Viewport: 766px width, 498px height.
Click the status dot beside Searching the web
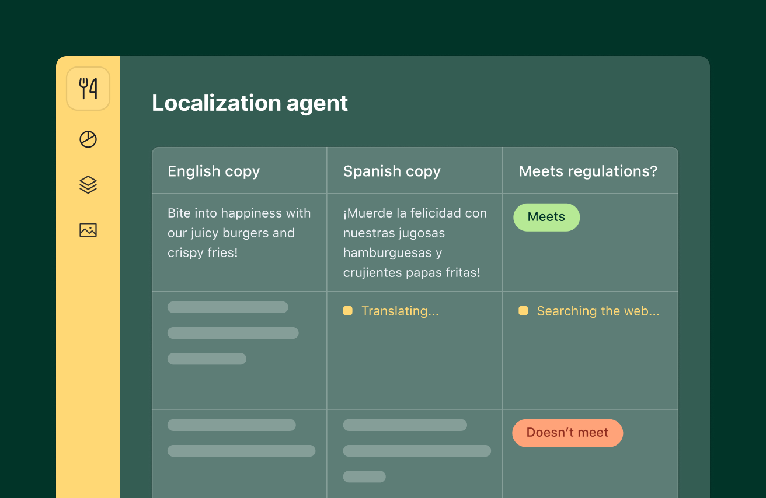coord(523,311)
